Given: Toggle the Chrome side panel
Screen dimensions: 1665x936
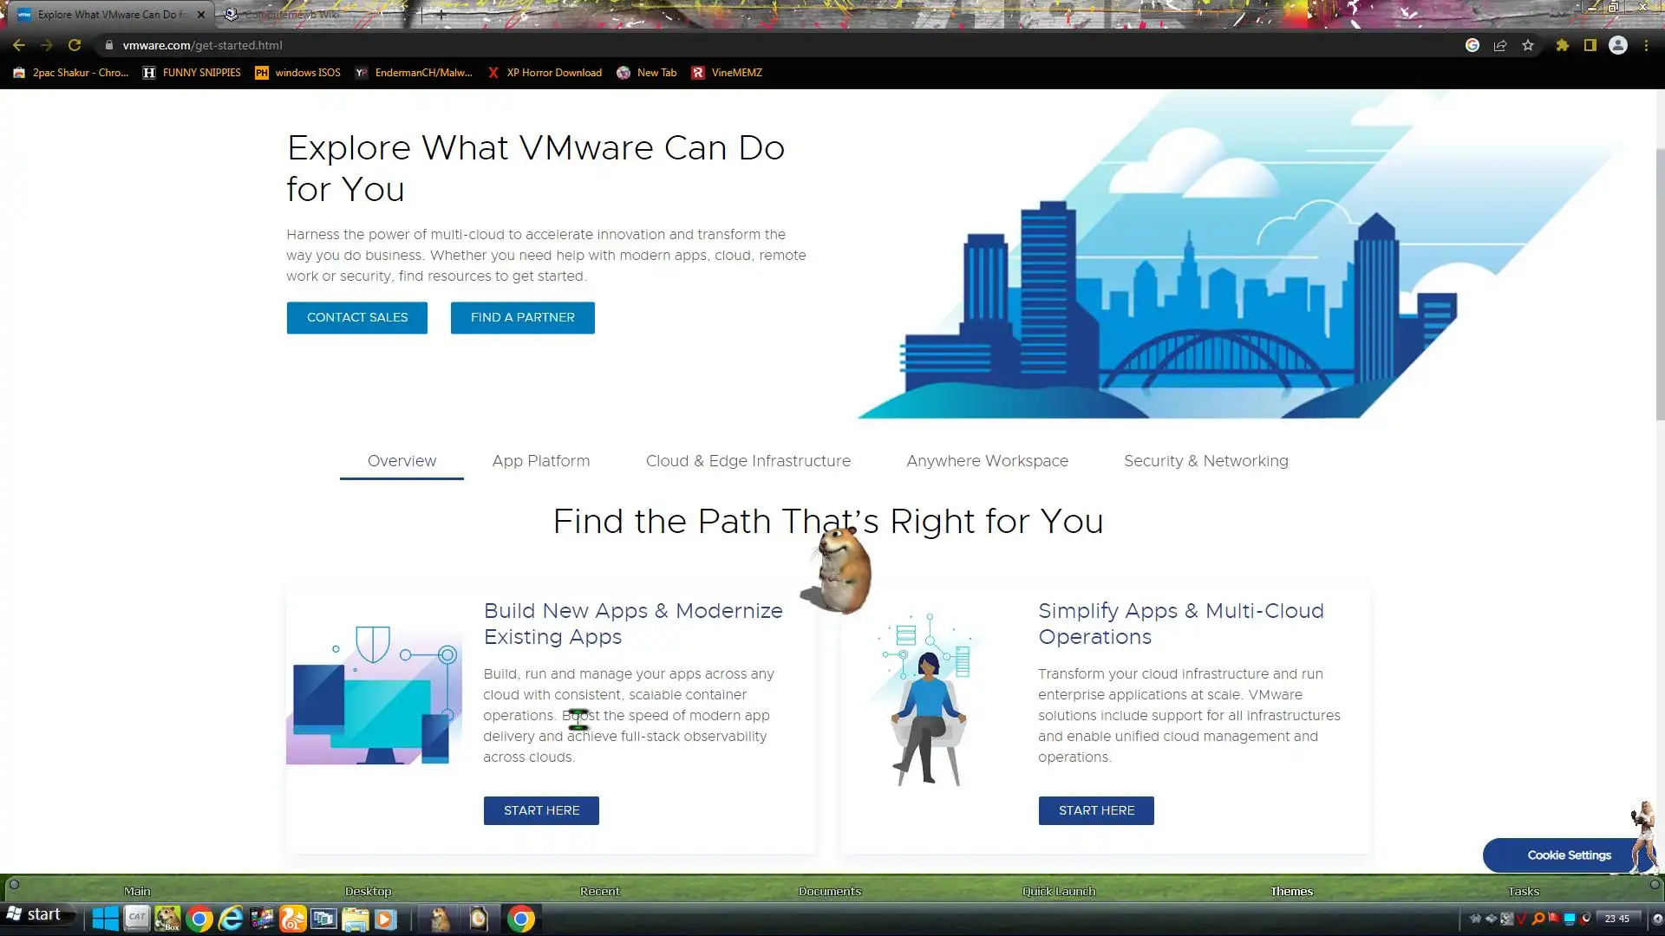Looking at the screenshot, I should (x=1590, y=45).
